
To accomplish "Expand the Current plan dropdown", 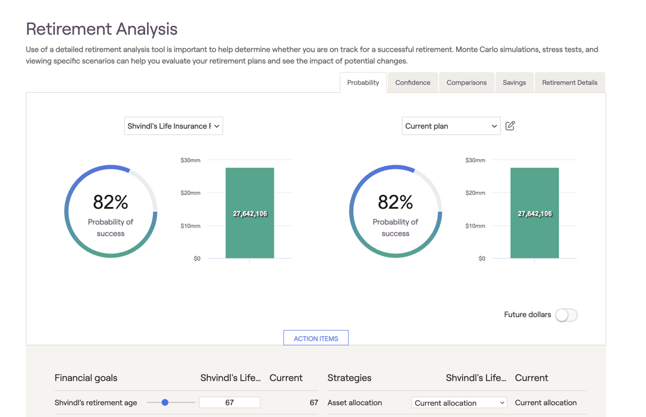I will [x=450, y=126].
